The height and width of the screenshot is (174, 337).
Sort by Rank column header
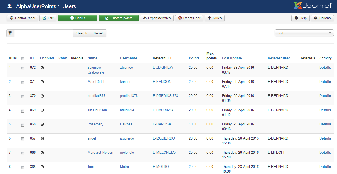click(63, 58)
